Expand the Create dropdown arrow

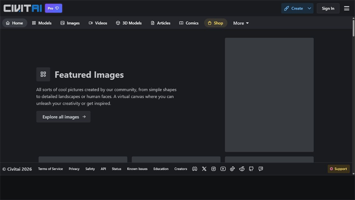click(309, 8)
